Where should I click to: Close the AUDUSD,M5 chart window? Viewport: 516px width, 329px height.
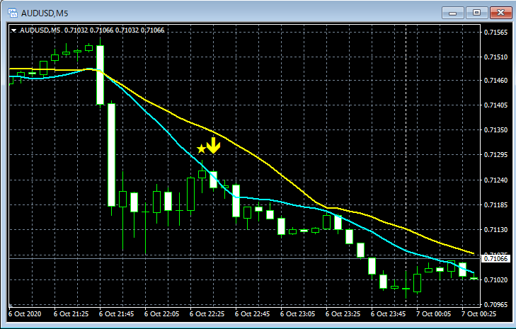[x=500, y=13]
